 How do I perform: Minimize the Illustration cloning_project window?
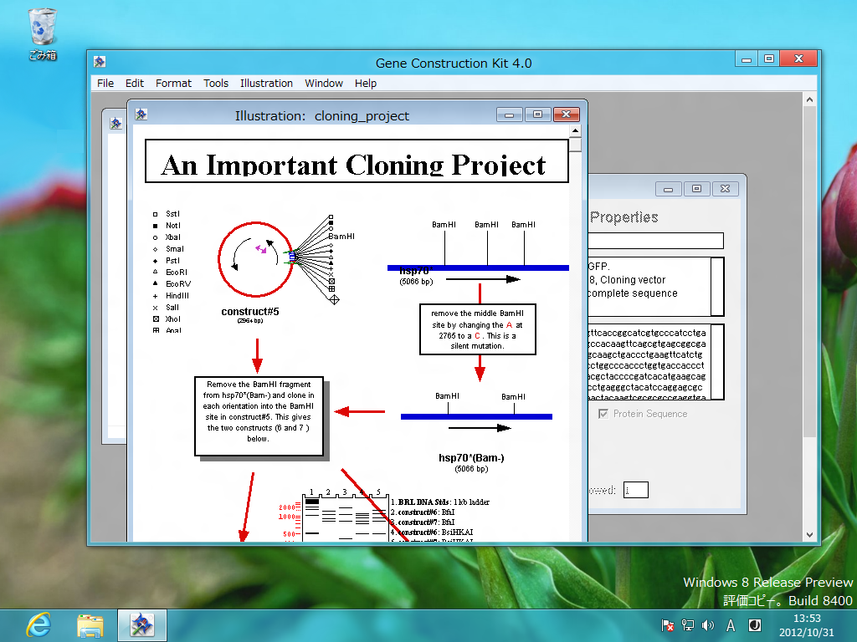coord(510,115)
